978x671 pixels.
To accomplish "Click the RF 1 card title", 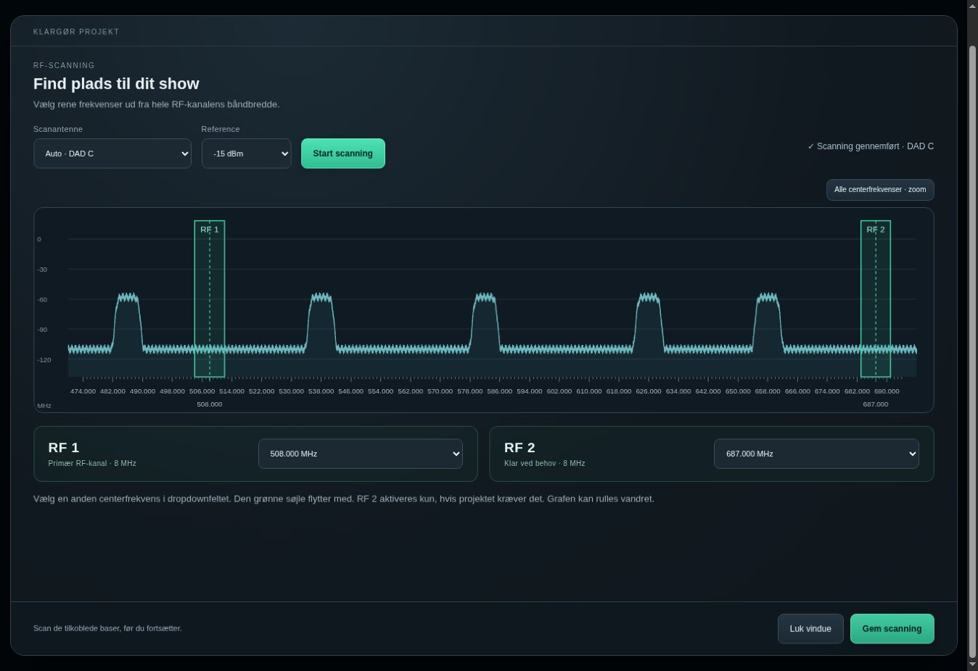I will [64, 448].
